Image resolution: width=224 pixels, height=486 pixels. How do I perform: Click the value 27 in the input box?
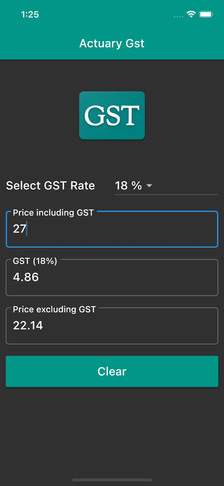19,229
